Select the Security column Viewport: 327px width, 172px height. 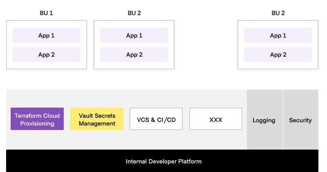[x=300, y=120]
